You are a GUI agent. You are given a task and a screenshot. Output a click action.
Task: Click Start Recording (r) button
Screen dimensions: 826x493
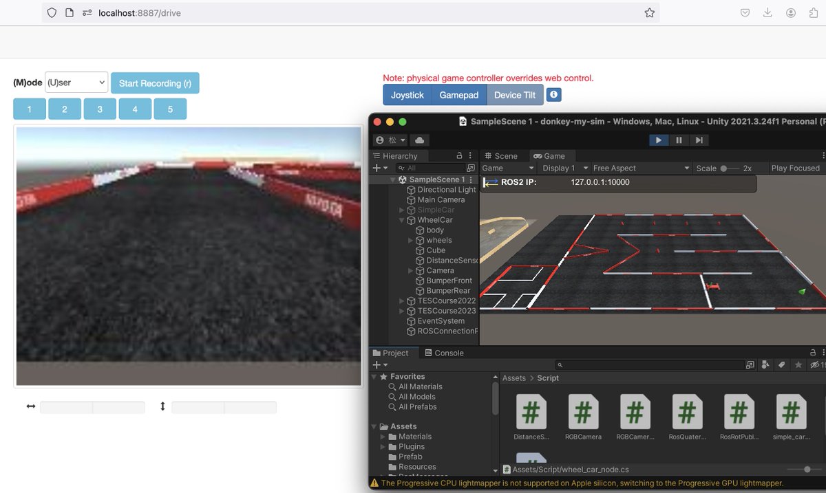(155, 83)
